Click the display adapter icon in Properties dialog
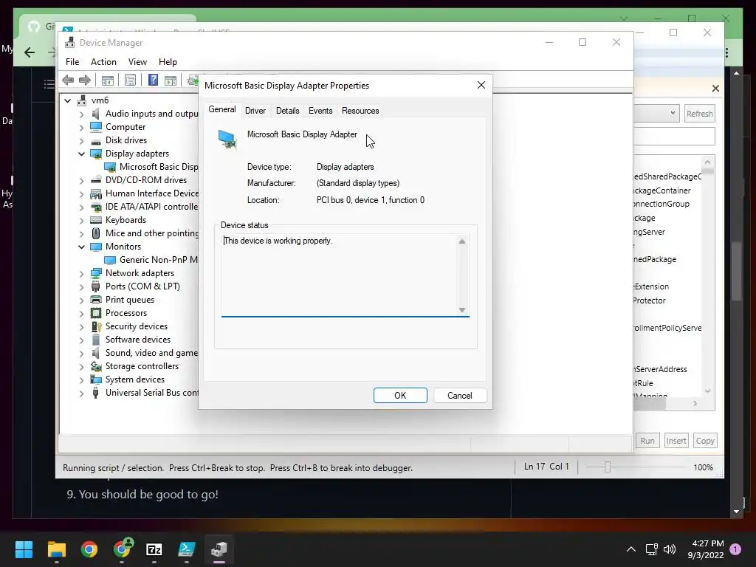 tap(227, 140)
